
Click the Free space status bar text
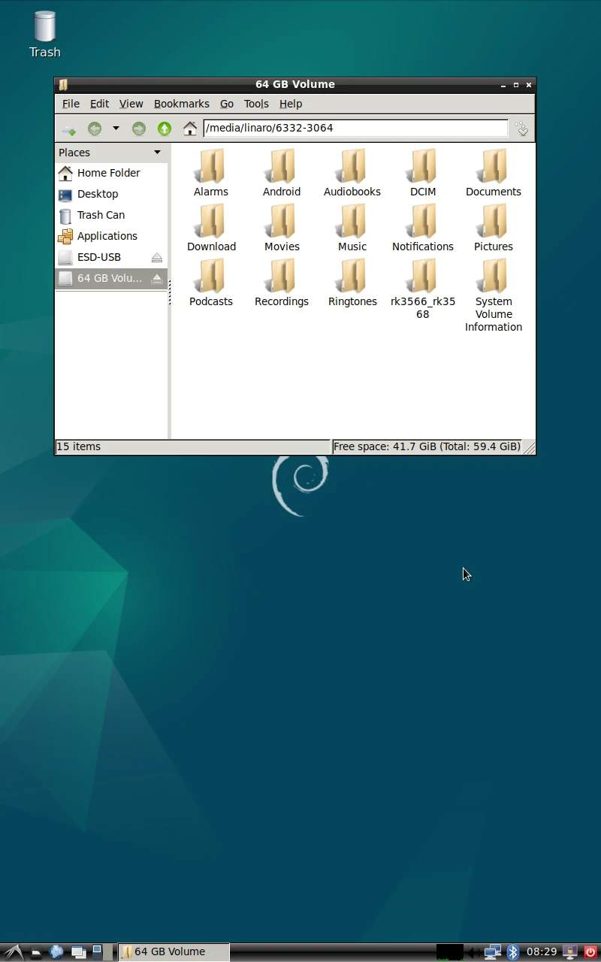click(x=427, y=446)
